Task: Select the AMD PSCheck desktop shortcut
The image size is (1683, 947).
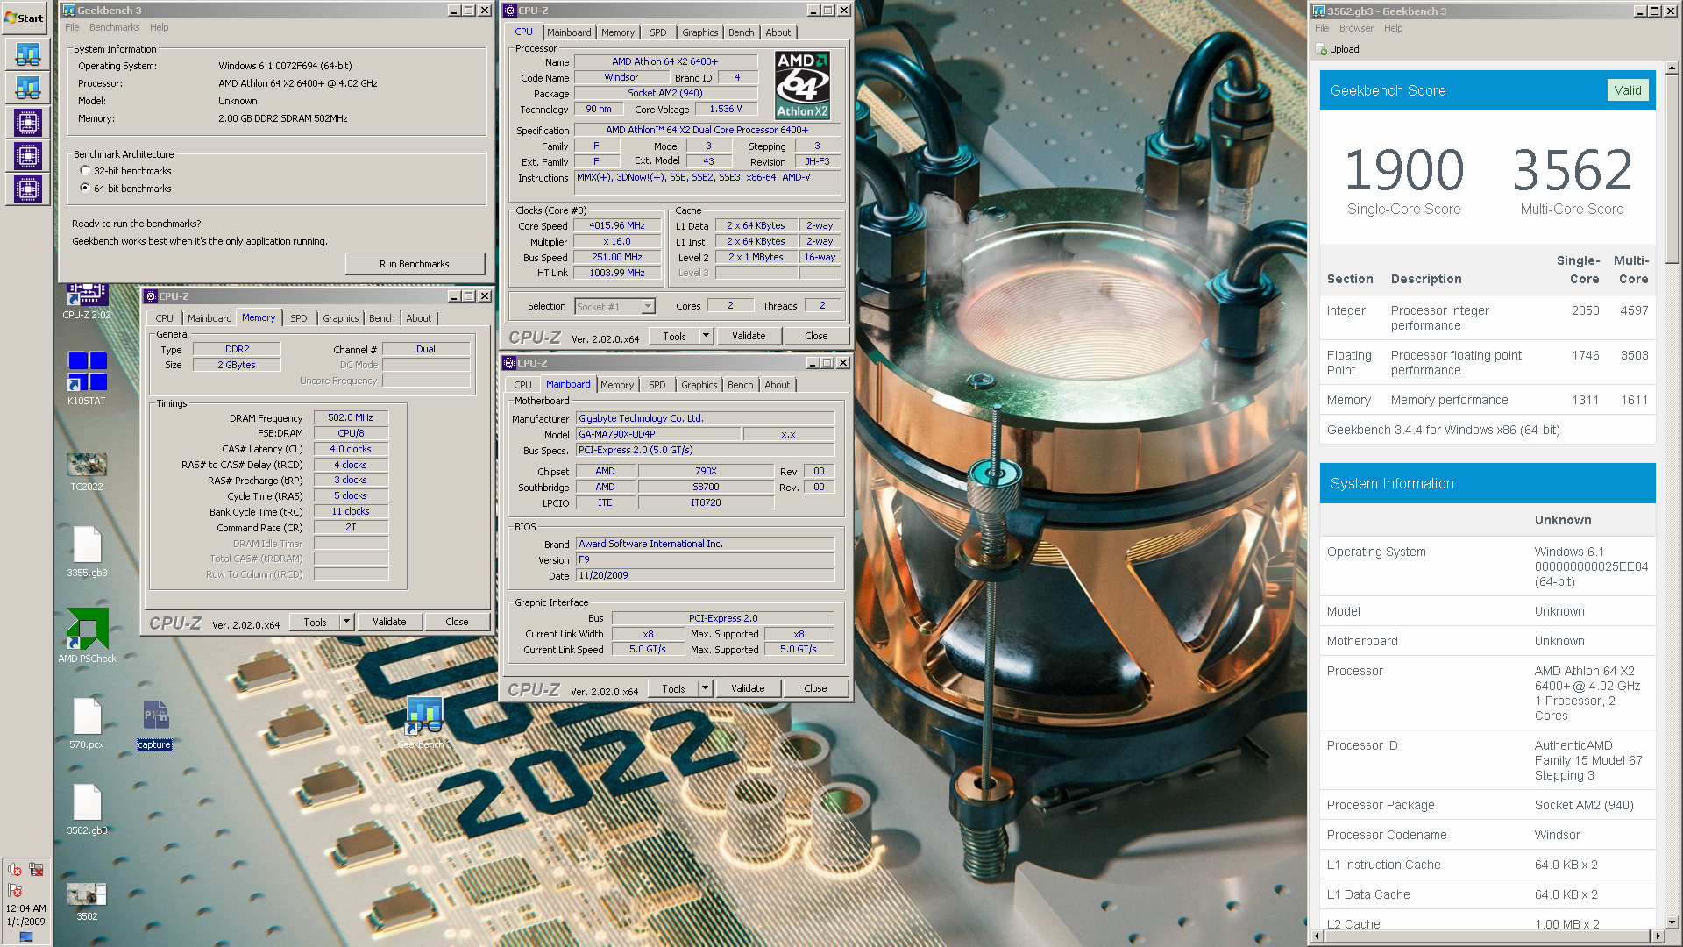Action: point(87,636)
